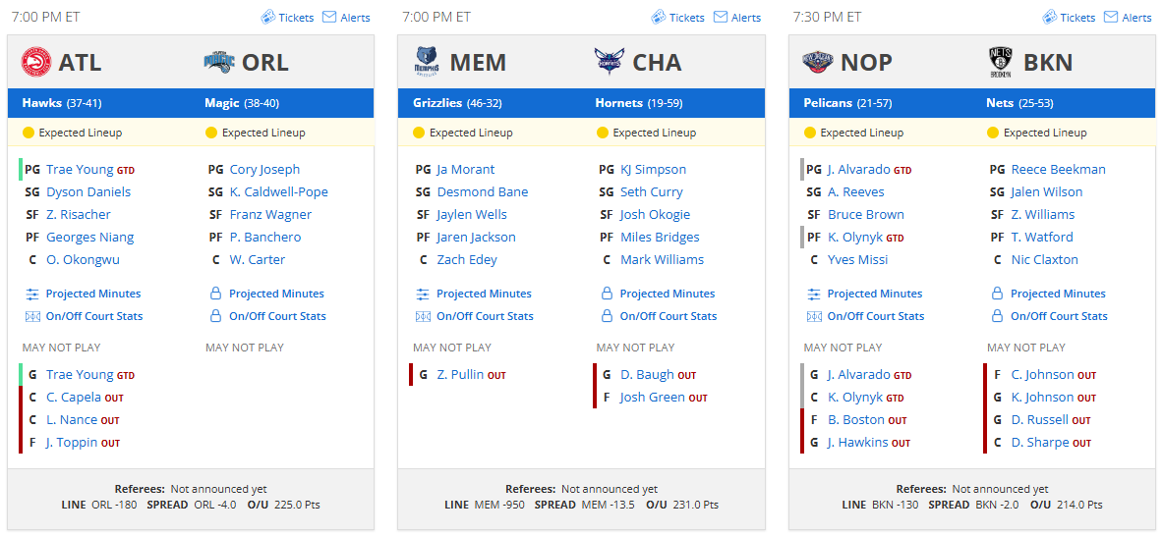Click the Alerts envelope icon for NOP-BKN game
This screenshot has width=1163, height=536.
1110,17
